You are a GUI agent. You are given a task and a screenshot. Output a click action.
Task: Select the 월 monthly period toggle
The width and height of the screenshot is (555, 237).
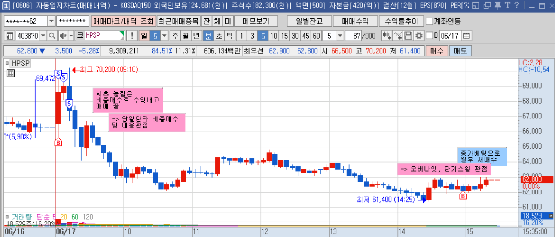pos(186,36)
